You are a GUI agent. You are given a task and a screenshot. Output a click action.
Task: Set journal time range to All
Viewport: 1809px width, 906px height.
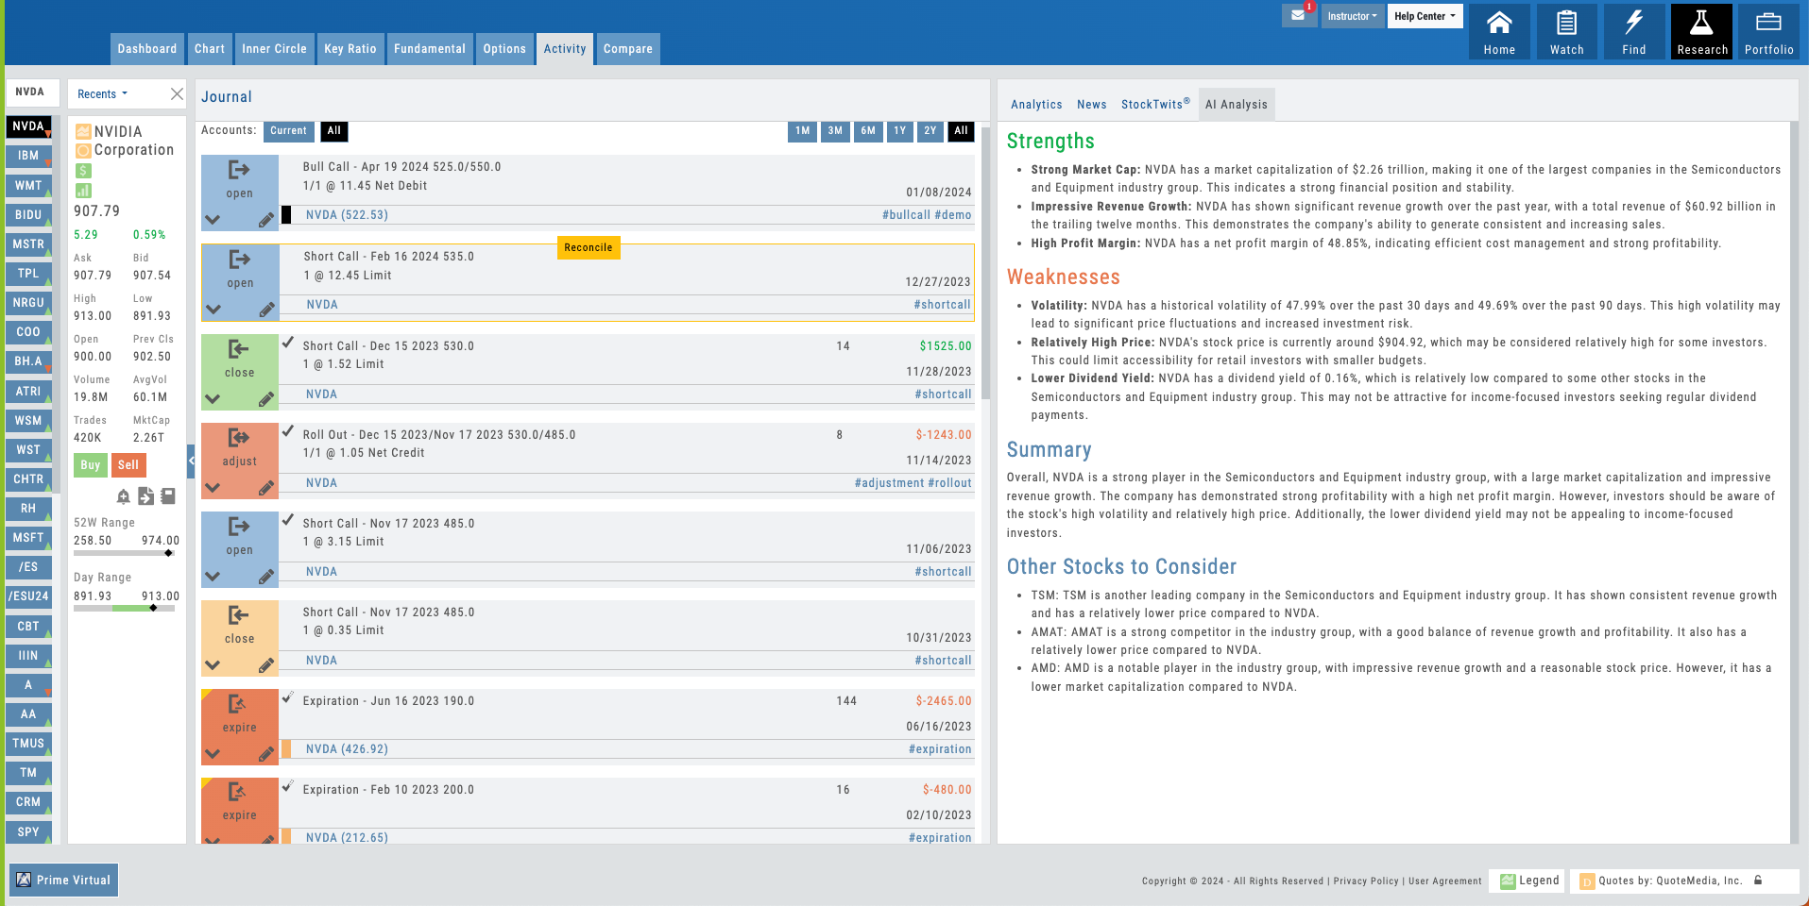tap(961, 131)
